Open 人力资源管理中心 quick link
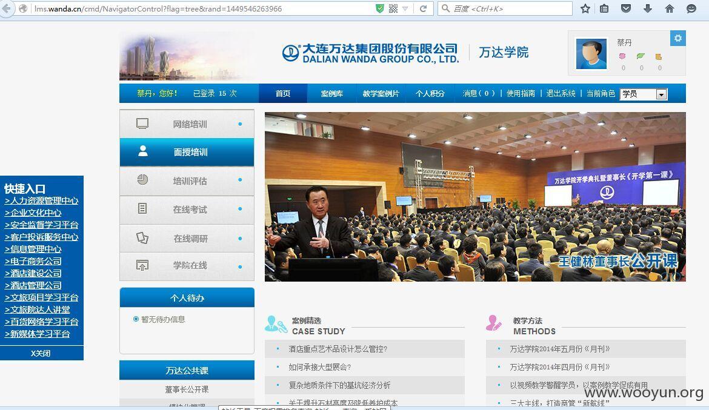Screen dimensions: 709x410 (42, 200)
